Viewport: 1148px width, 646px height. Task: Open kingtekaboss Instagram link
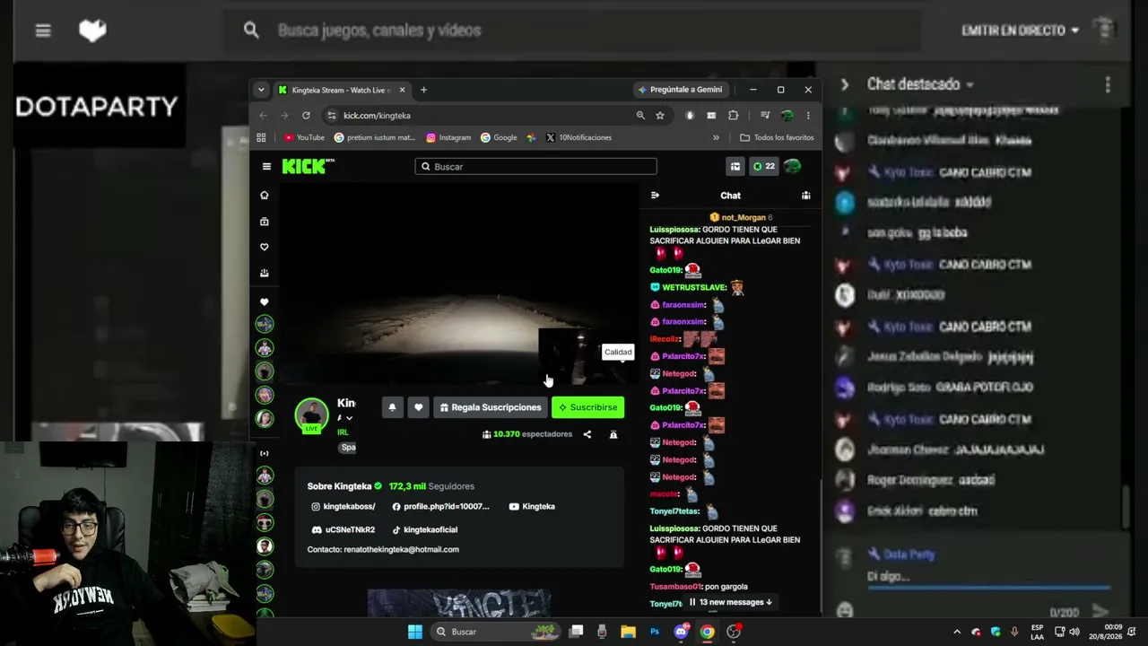coord(344,507)
